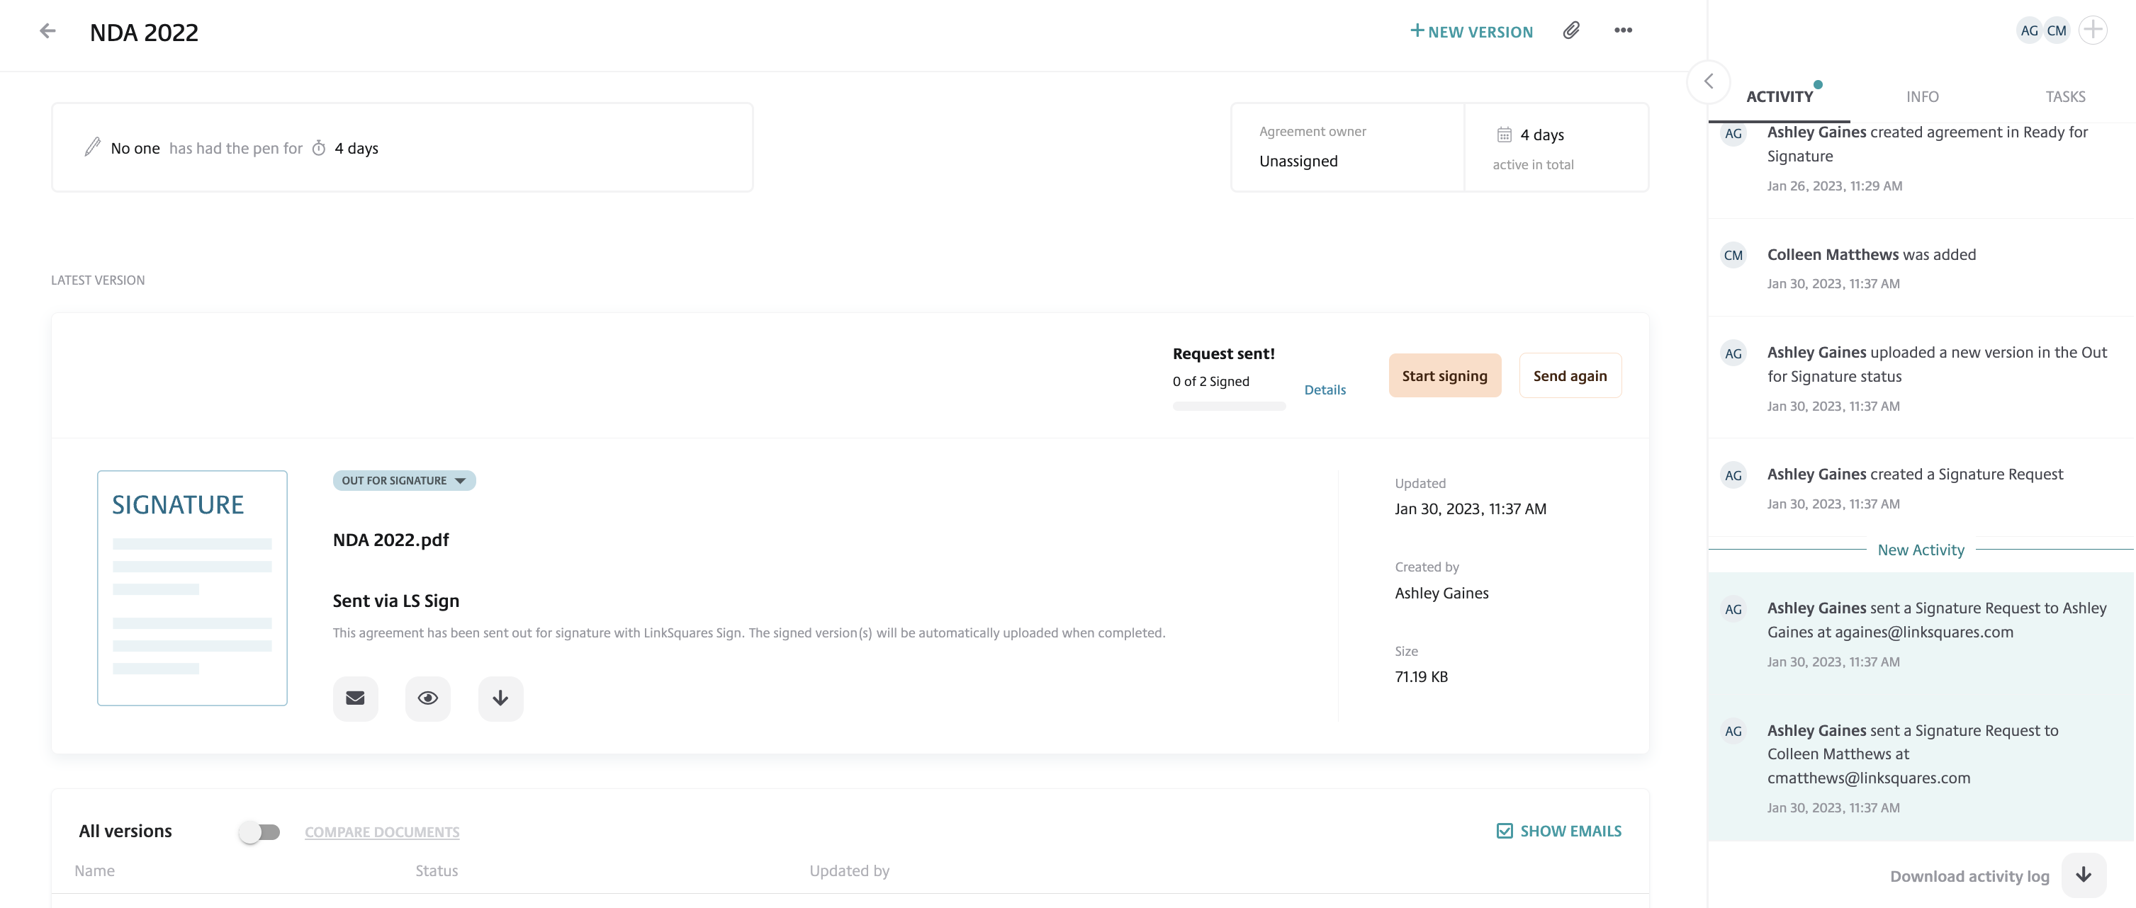The height and width of the screenshot is (908, 2136).
Task: Select the ACTIVITY tab in the panel
Action: point(1780,96)
